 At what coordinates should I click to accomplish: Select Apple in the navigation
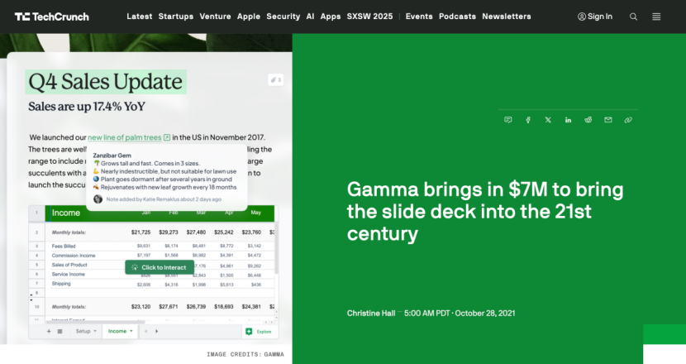[249, 17]
